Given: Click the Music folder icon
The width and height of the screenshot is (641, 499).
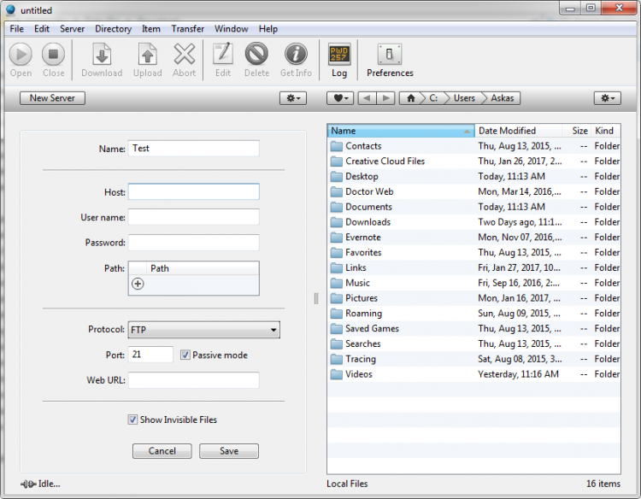Looking at the screenshot, I should pos(337,283).
